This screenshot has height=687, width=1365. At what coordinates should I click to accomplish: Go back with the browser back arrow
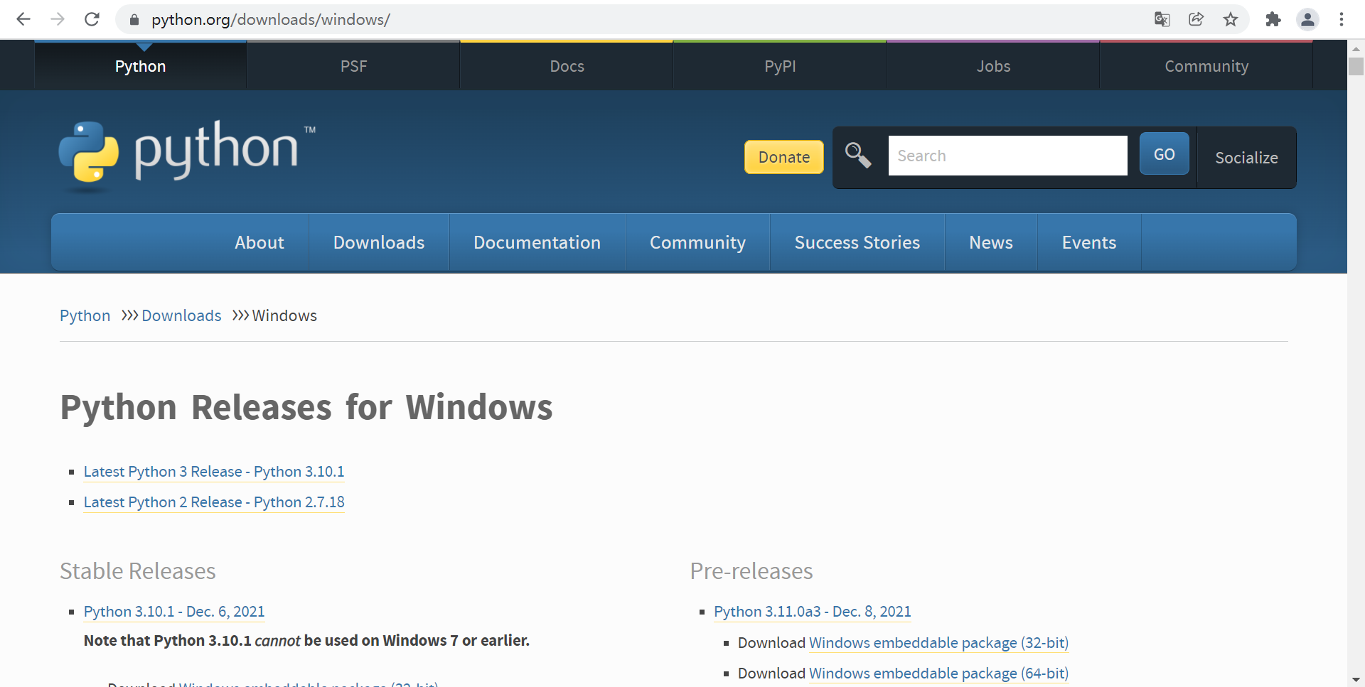click(23, 19)
